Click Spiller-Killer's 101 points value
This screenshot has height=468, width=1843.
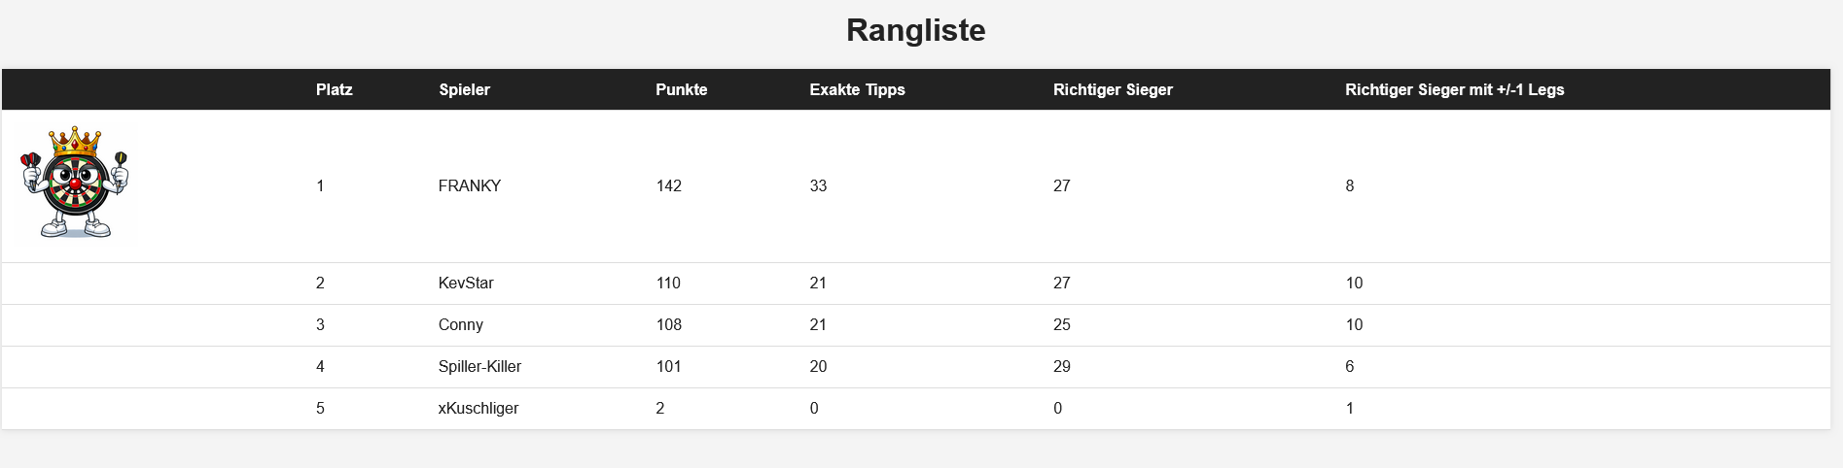668,366
